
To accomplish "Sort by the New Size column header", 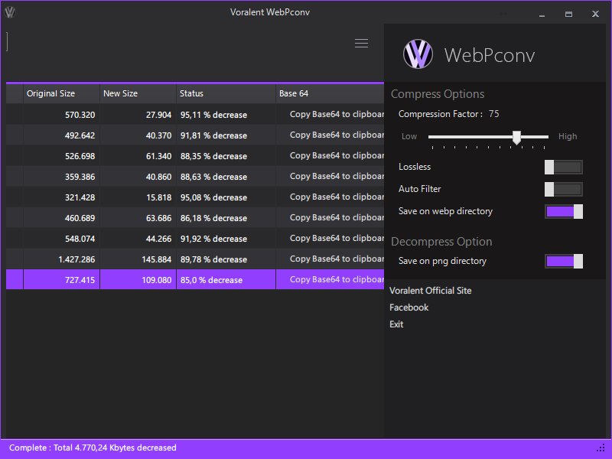I will tap(138, 93).
